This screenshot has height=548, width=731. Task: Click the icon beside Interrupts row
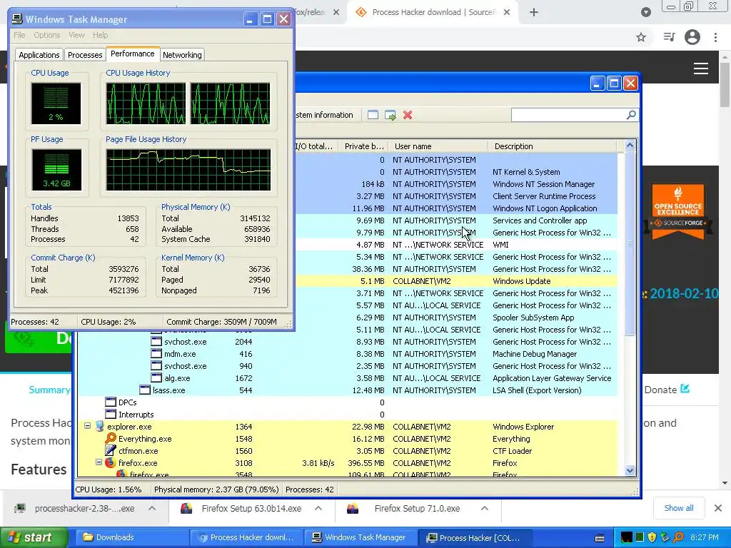(x=111, y=415)
